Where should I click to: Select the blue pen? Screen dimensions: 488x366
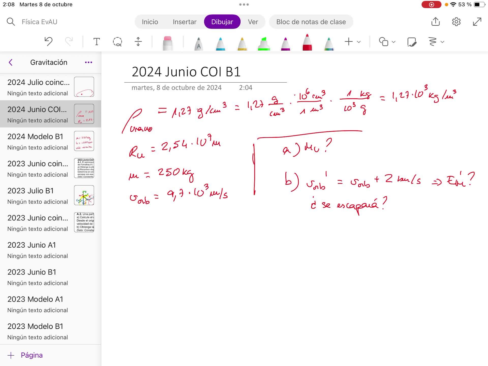tap(220, 44)
